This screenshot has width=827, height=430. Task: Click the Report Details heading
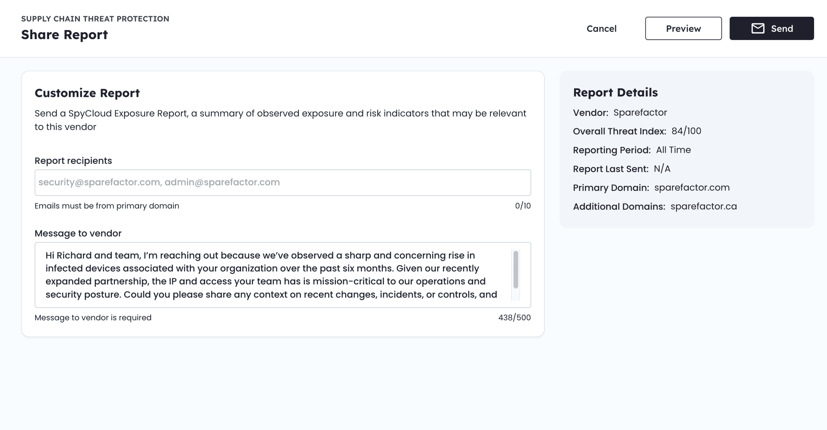(615, 93)
